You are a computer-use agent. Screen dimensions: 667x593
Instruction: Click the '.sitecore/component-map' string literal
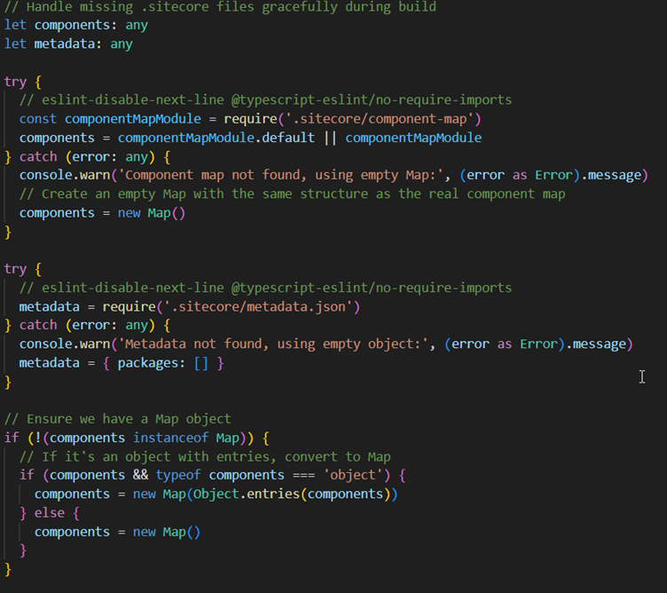[x=379, y=119]
